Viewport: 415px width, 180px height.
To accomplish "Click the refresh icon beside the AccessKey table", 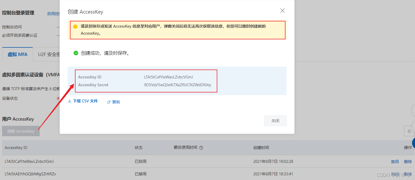I will pyautogui.click(x=409, y=131).
